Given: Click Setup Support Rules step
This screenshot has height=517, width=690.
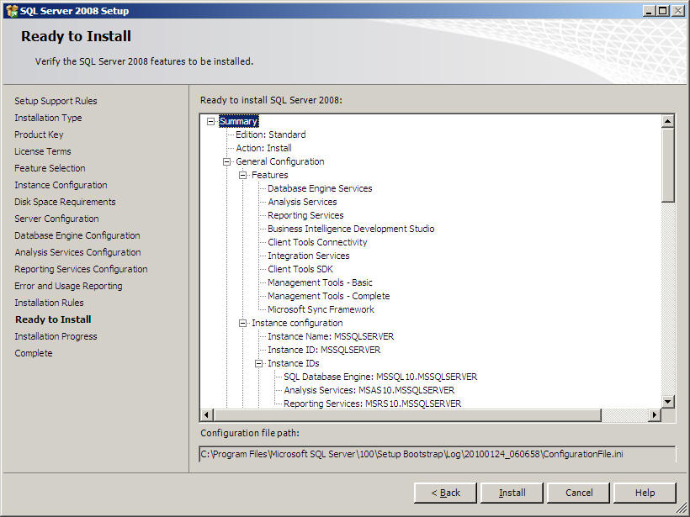Looking at the screenshot, I should [56, 101].
